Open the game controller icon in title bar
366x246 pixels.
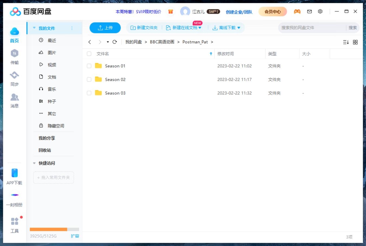pos(297,11)
